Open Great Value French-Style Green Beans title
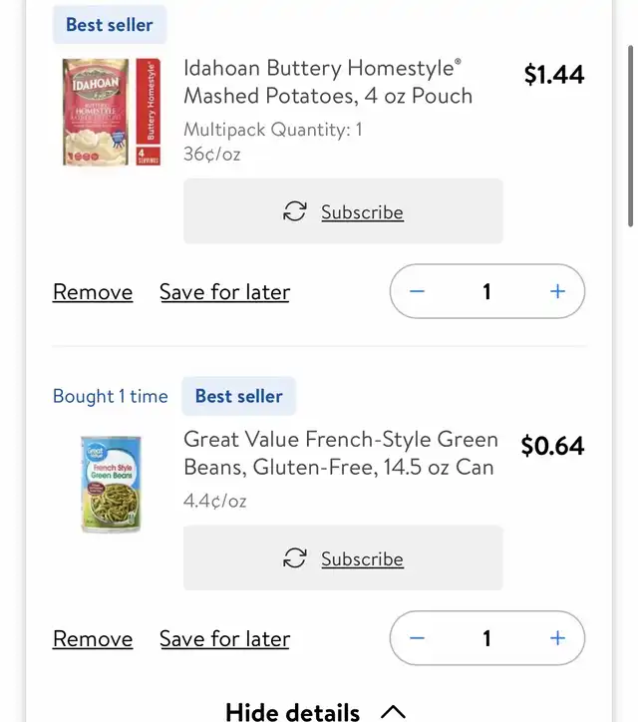 (x=341, y=453)
